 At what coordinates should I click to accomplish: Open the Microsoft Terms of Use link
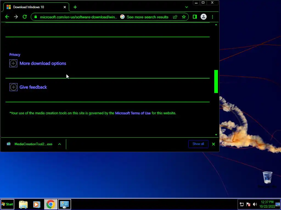(133, 113)
